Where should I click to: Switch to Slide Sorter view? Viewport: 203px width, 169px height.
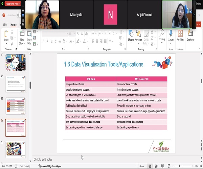(156, 166)
